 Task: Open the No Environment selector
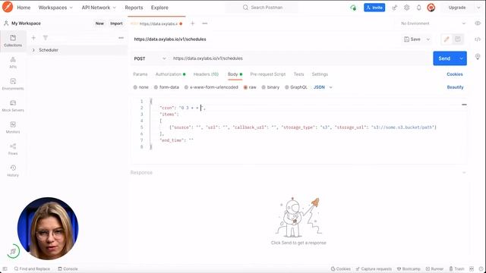click(x=433, y=24)
